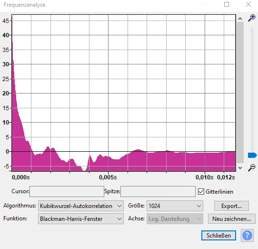Click inside the Cursor text field
Viewport: 258px width, 249px height.
coord(67,191)
